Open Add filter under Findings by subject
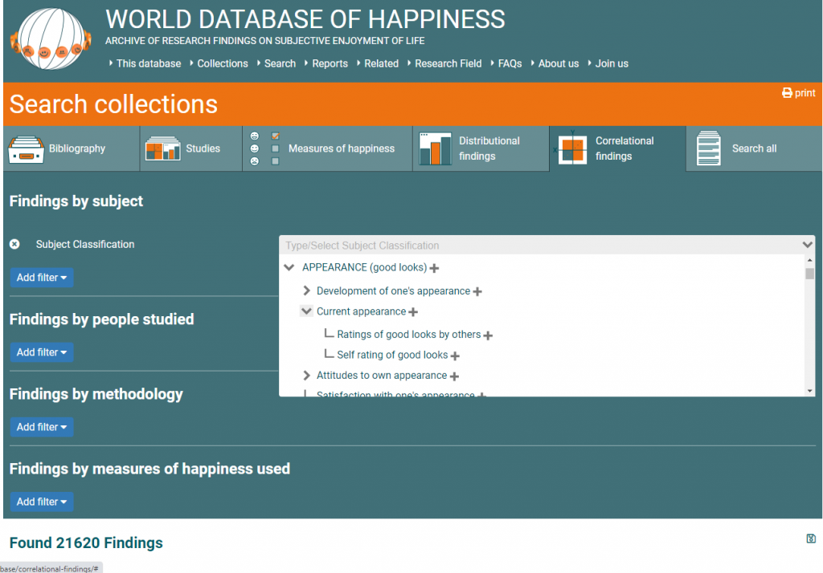This screenshot has width=823, height=573. (x=42, y=278)
